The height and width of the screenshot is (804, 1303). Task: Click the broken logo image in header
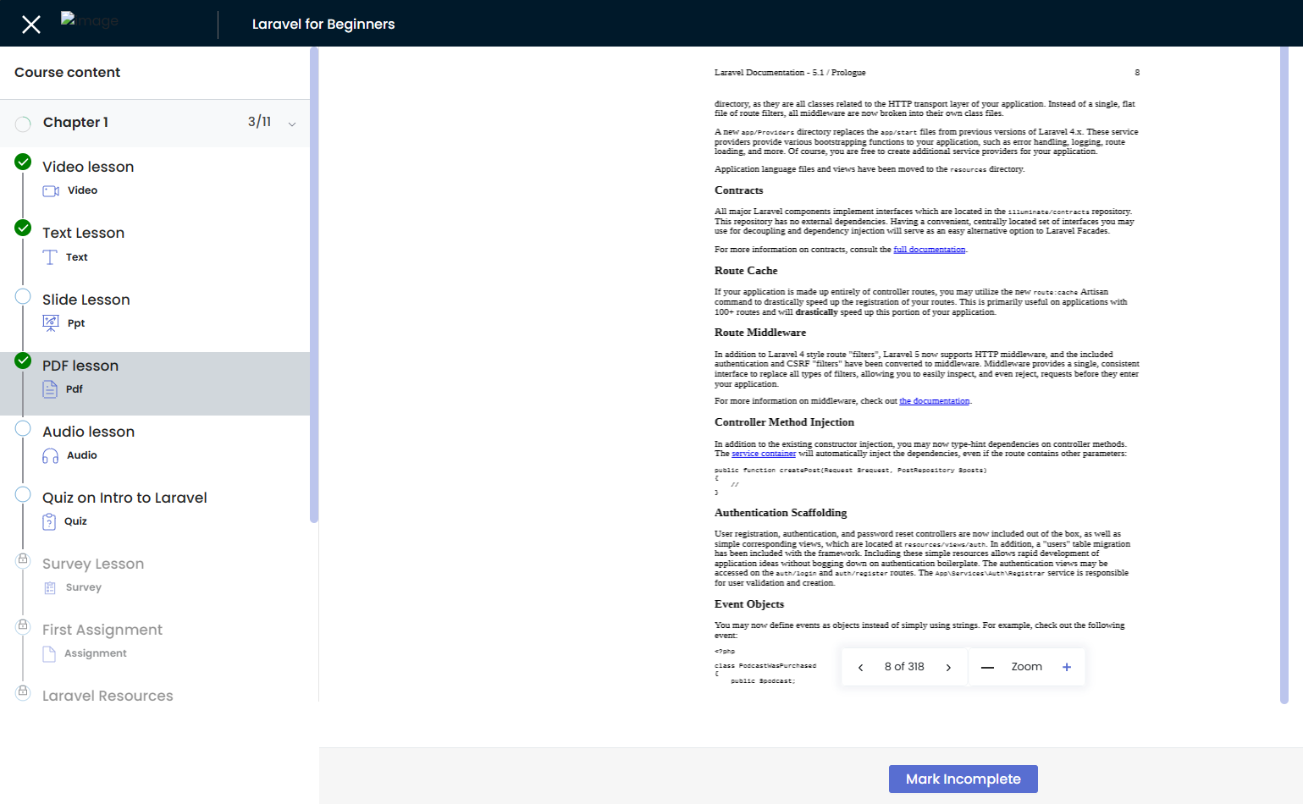click(90, 20)
